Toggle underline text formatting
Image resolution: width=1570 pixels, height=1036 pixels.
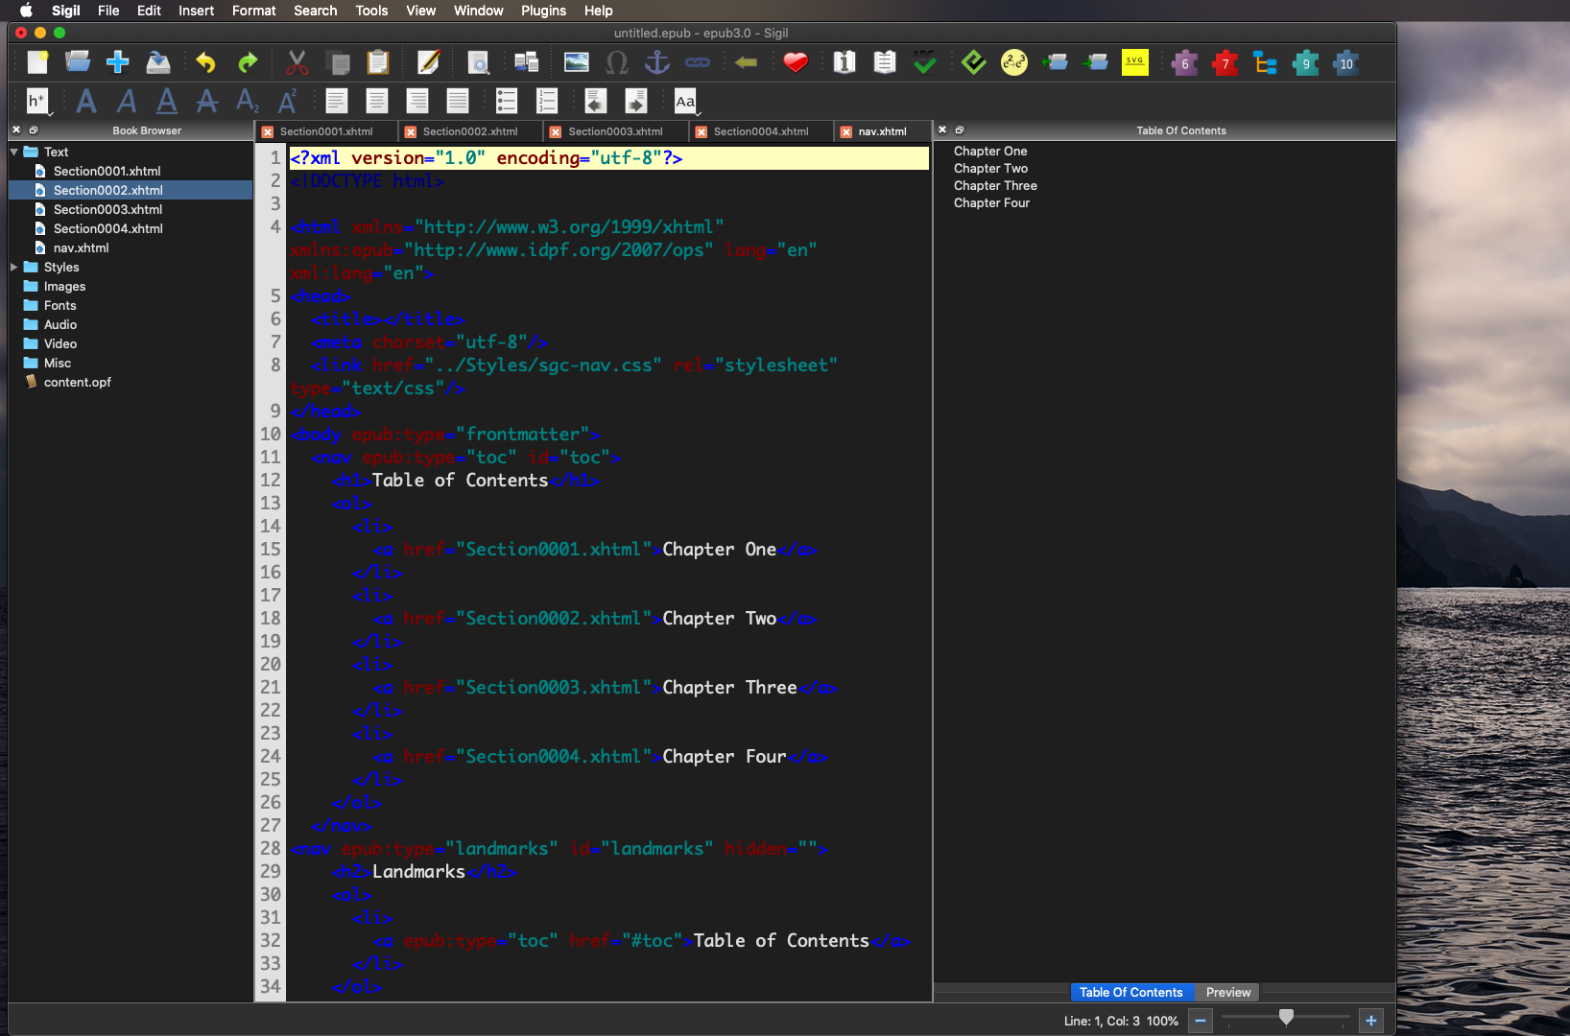tap(167, 101)
